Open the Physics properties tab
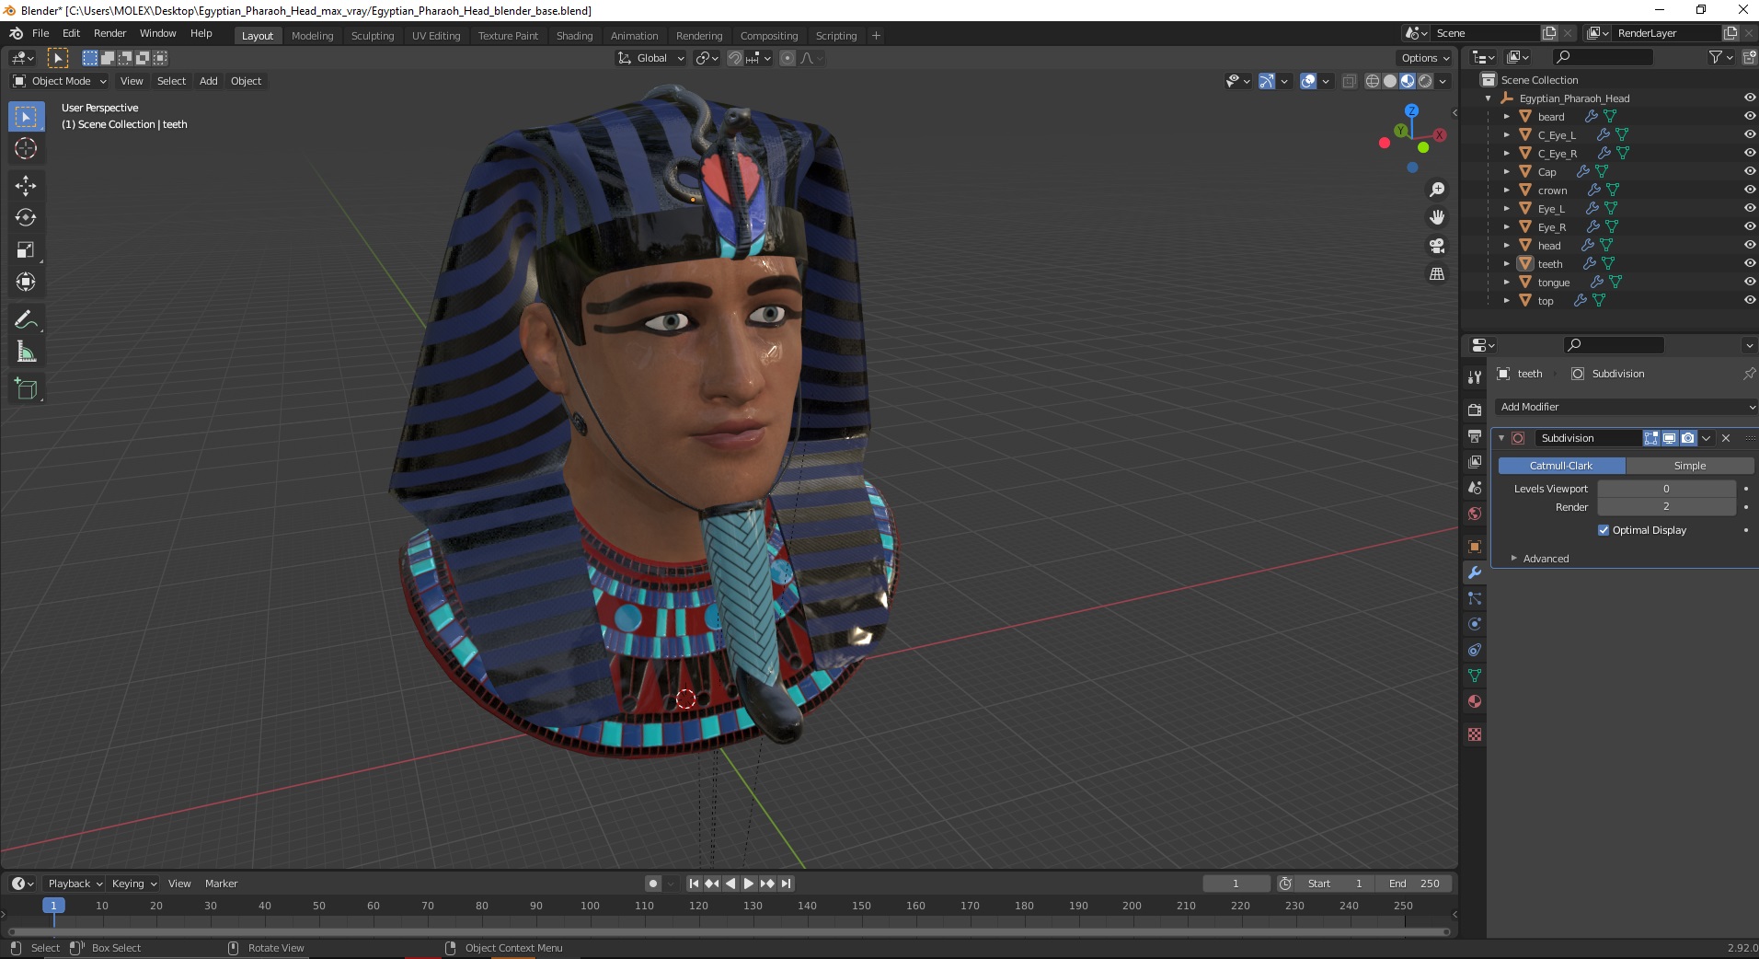Image resolution: width=1759 pixels, height=959 pixels. point(1475,624)
